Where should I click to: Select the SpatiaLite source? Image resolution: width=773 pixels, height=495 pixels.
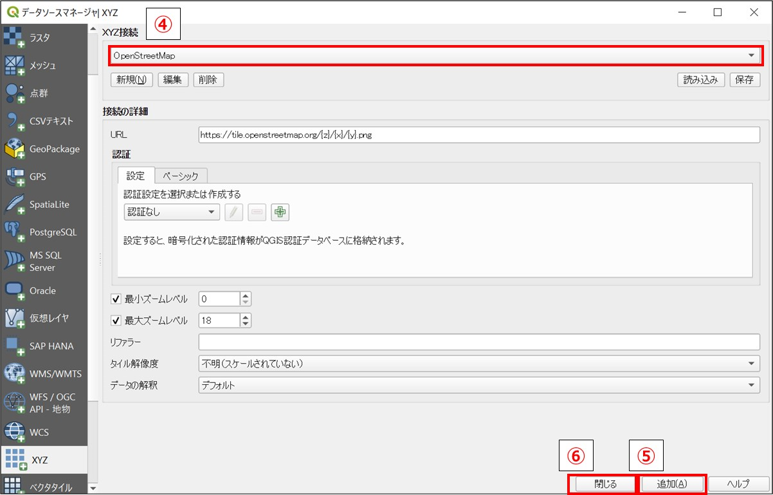(x=44, y=204)
